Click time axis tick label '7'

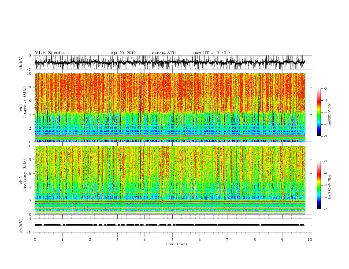click(x=227, y=240)
